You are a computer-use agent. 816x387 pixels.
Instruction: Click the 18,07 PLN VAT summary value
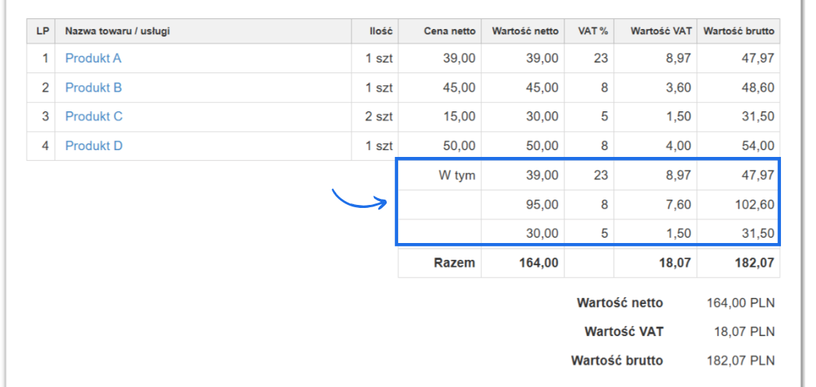744,331
